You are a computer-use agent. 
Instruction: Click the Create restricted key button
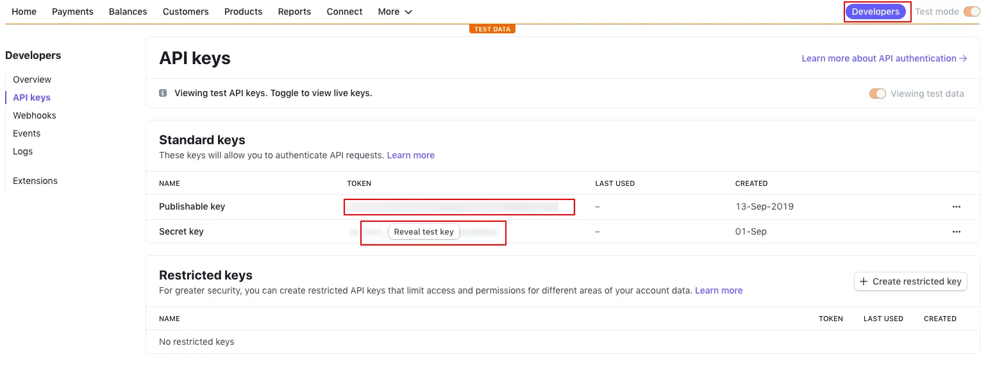click(910, 281)
